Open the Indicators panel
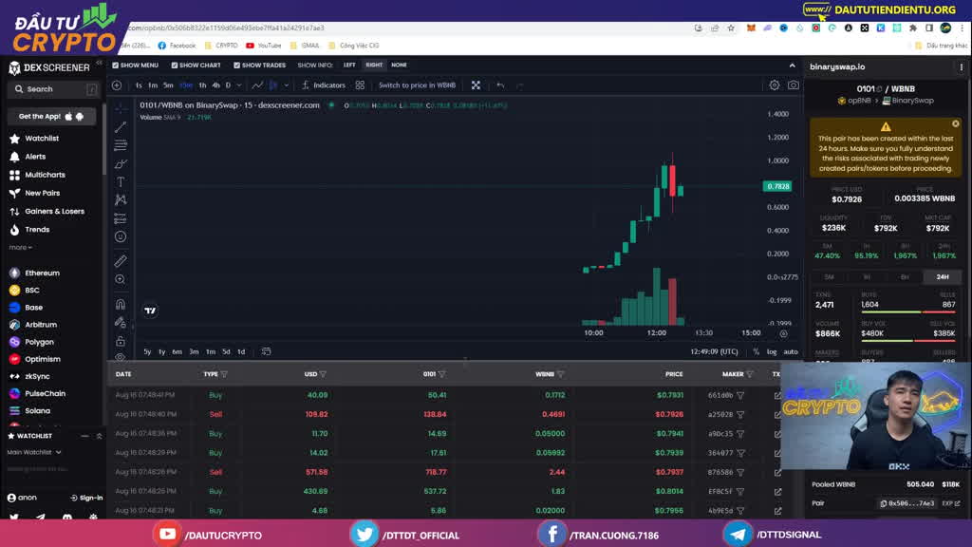972x547 pixels. click(x=324, y=85)
